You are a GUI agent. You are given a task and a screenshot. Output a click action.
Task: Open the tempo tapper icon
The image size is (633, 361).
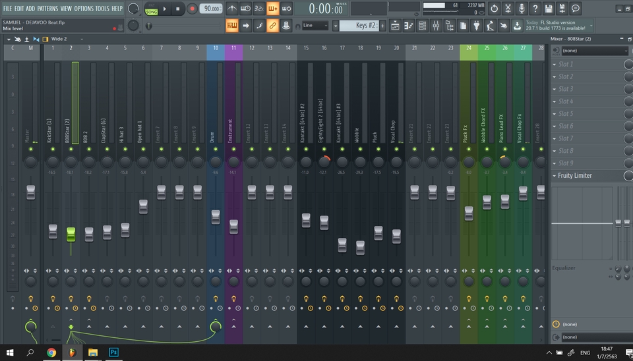click(490, 26)
